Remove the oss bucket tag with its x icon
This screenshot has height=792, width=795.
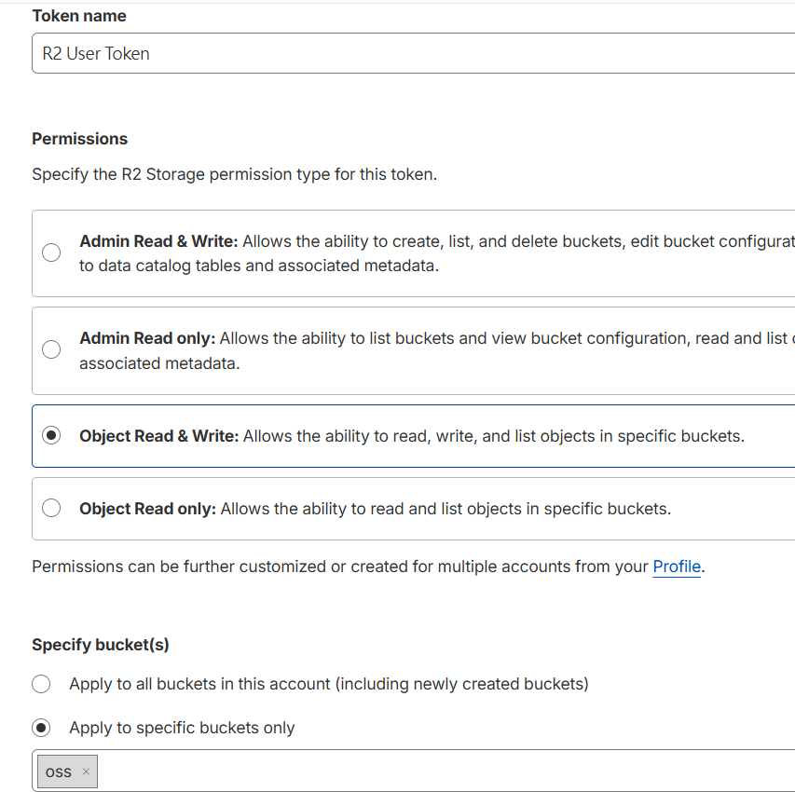(86, 772)
